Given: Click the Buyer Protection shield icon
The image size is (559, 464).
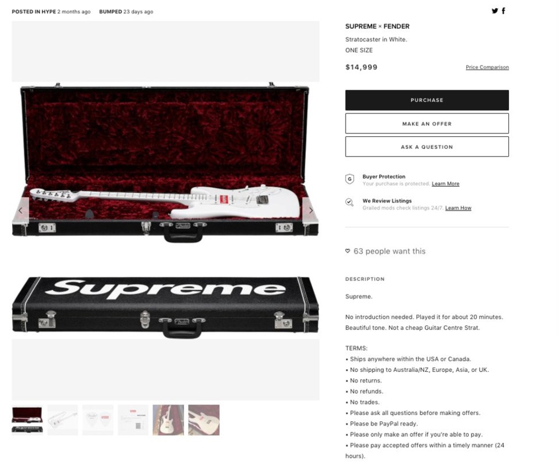Looking at the screenshot, I should coord(350,179).
